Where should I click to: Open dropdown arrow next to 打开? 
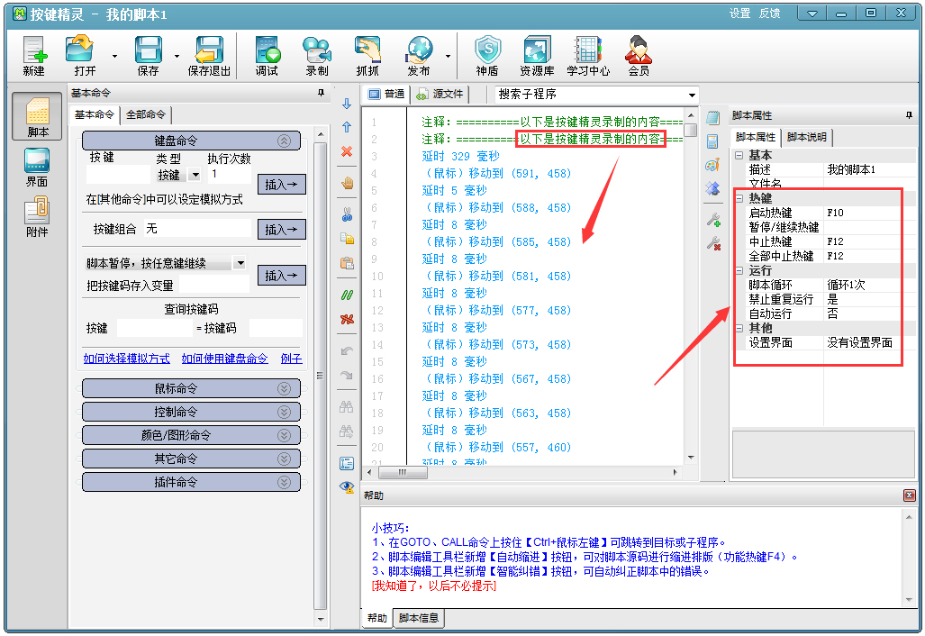point(114,57)
